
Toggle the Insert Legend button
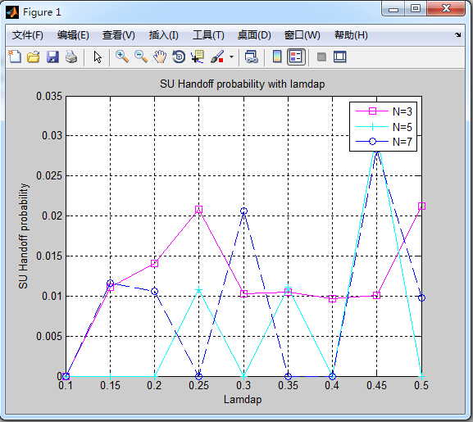(296, 57)
